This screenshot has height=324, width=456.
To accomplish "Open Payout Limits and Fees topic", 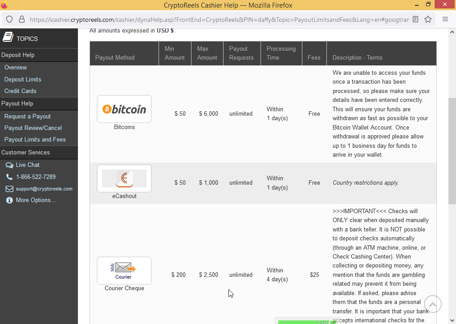I will (35, 139).
